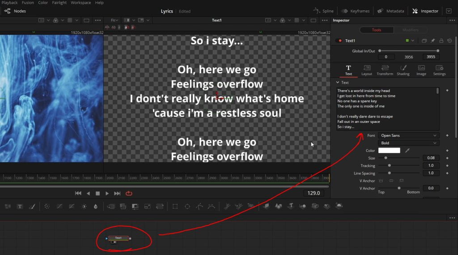Viewport: 458px width, 255px height.
Task: Add a Blur node from the toolbar
Action: pyautogui.click(x=96, y=206)
